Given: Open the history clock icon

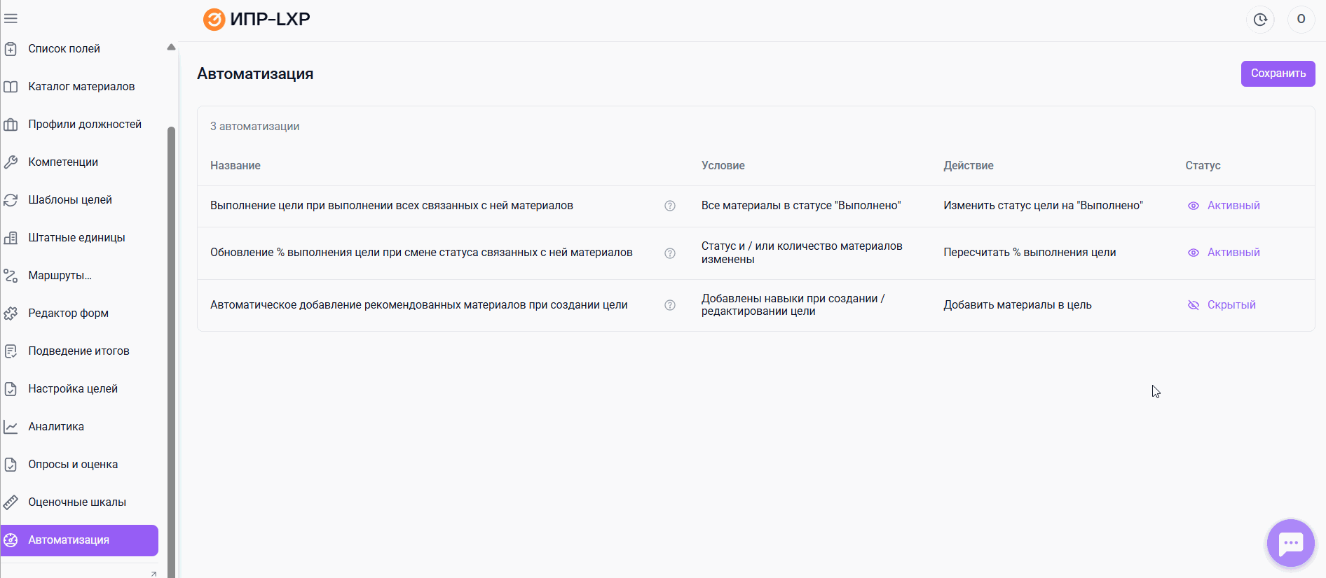Looking at the screenshot, I should tap(1260, 19).
